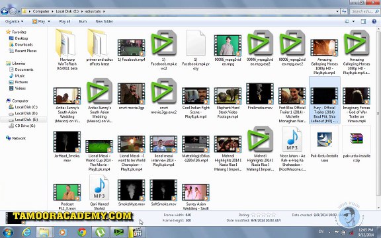This screenshot has height=238, width=381.
Task: Select CD Drive (G:) in the sidebar
Action: (x=22, y=126)
